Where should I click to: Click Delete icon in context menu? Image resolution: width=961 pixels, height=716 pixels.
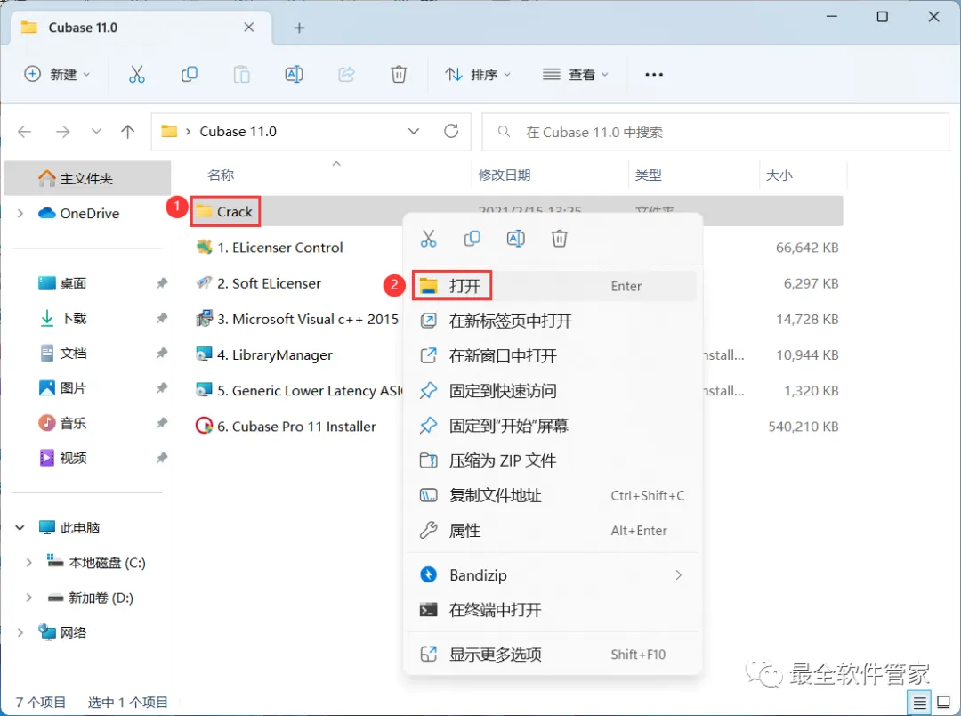click(560, 239)
